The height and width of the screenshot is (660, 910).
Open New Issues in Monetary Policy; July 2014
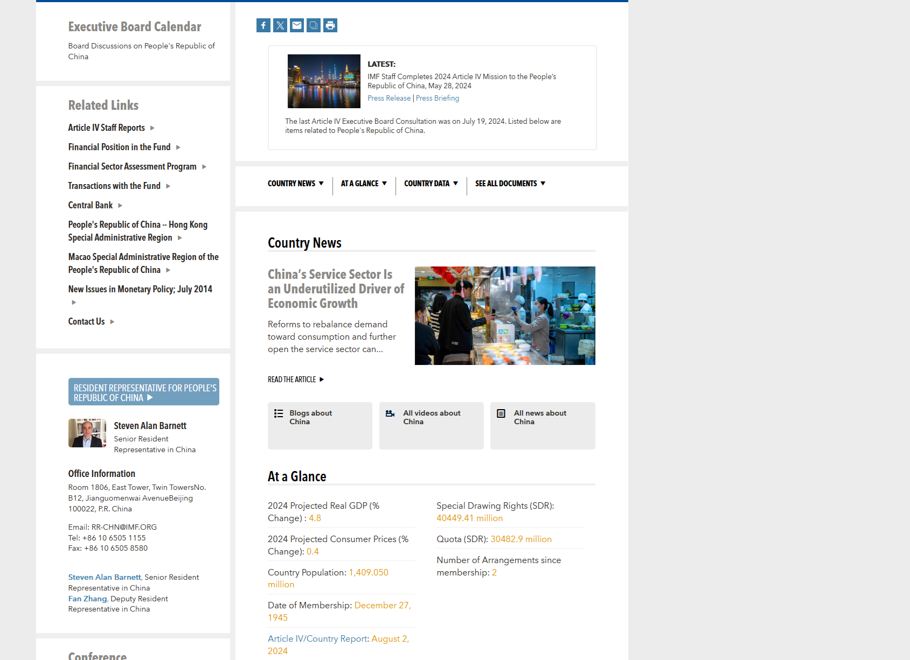(x=140, y=289)
